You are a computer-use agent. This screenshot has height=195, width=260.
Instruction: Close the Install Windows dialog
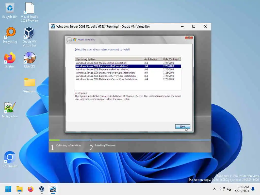click(x=189, y=38)
